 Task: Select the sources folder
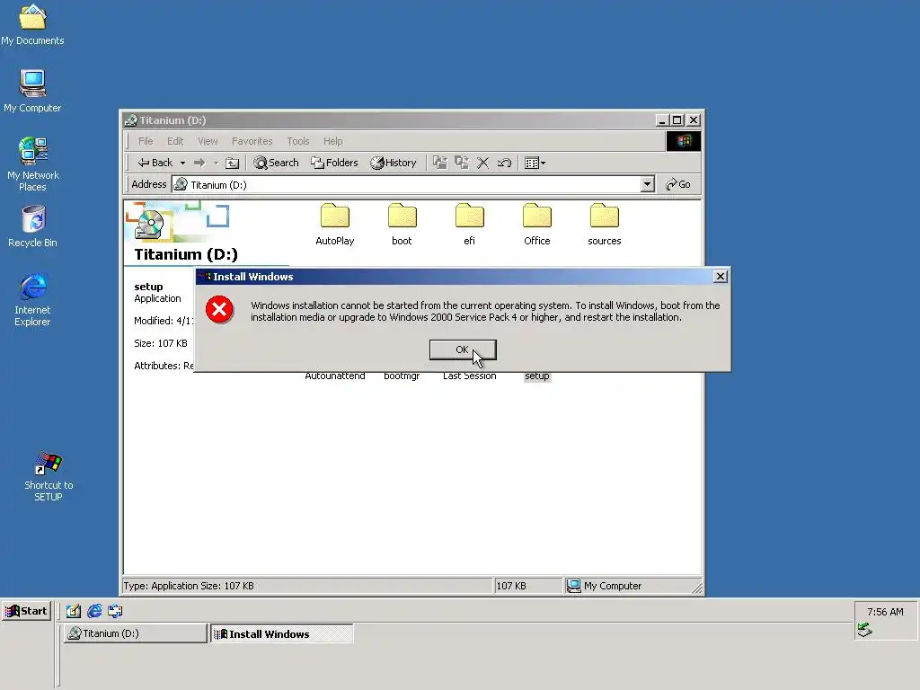click(x=605, y=224)
